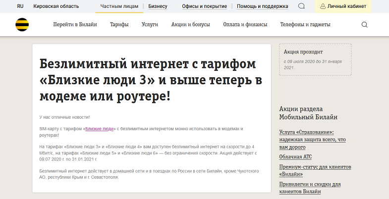This screenshot has width=389, height=199.
Task: Open Привилегии и скидки для клиентов link
Action: click(x=310, y=188)
